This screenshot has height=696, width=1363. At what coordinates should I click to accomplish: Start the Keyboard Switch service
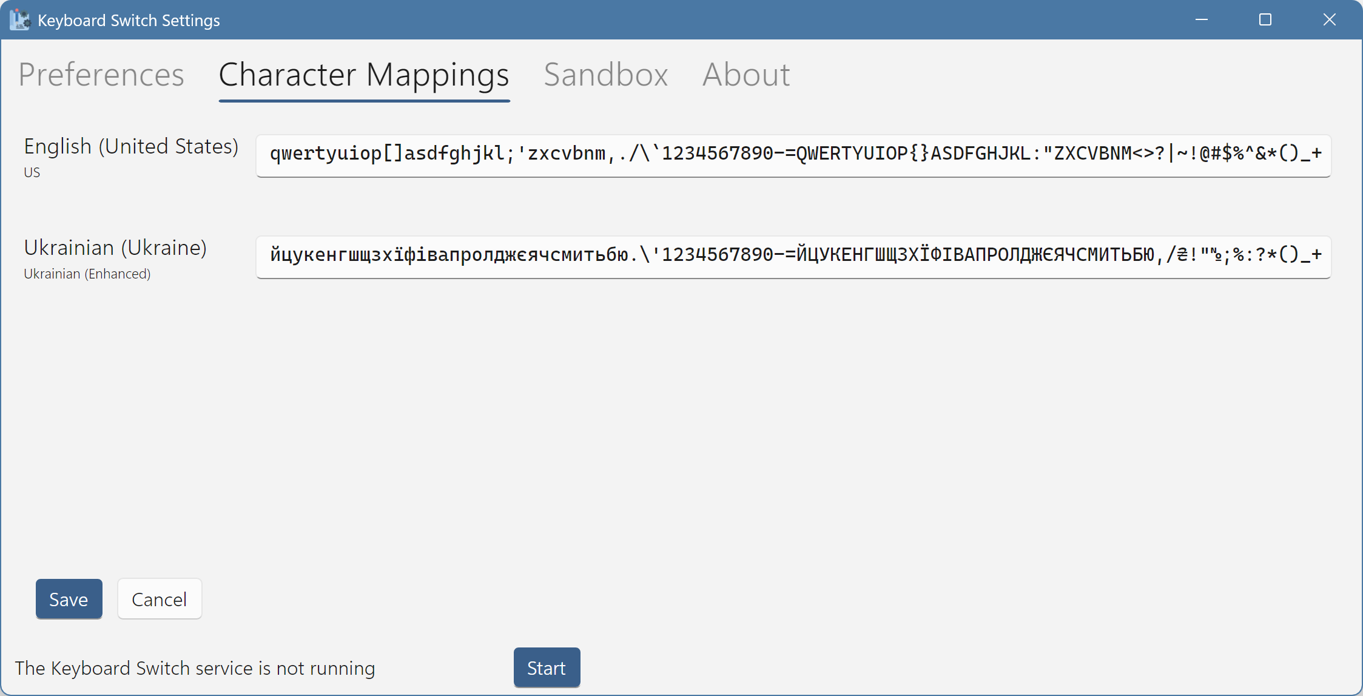click(x=547, y=667)
